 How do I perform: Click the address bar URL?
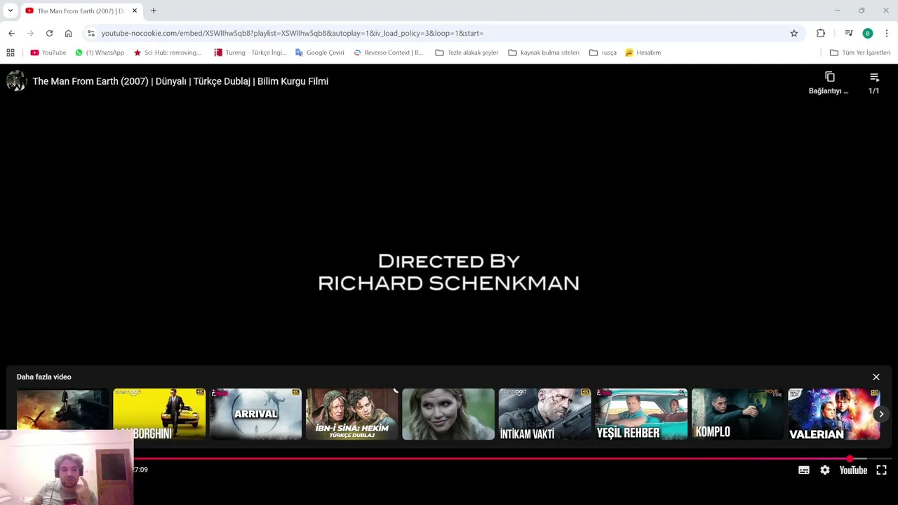pyautogui.click(x=292, y=33)
